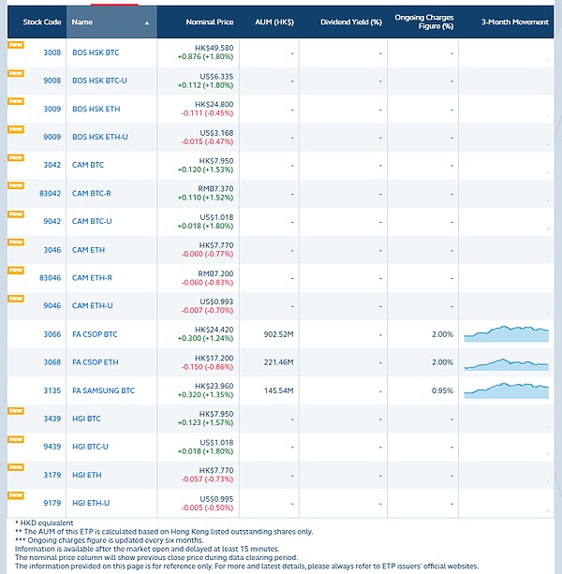Click the New badge beside stock 9008
562x574 pixels.
[15, 72]
